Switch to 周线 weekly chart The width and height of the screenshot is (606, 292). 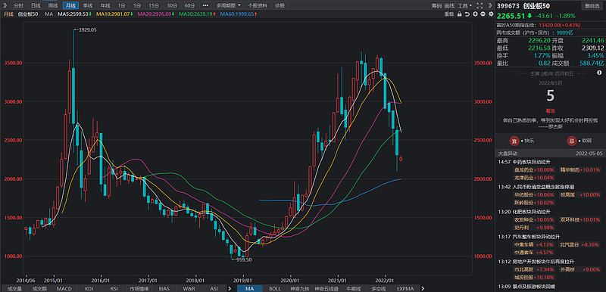point(53,5)
